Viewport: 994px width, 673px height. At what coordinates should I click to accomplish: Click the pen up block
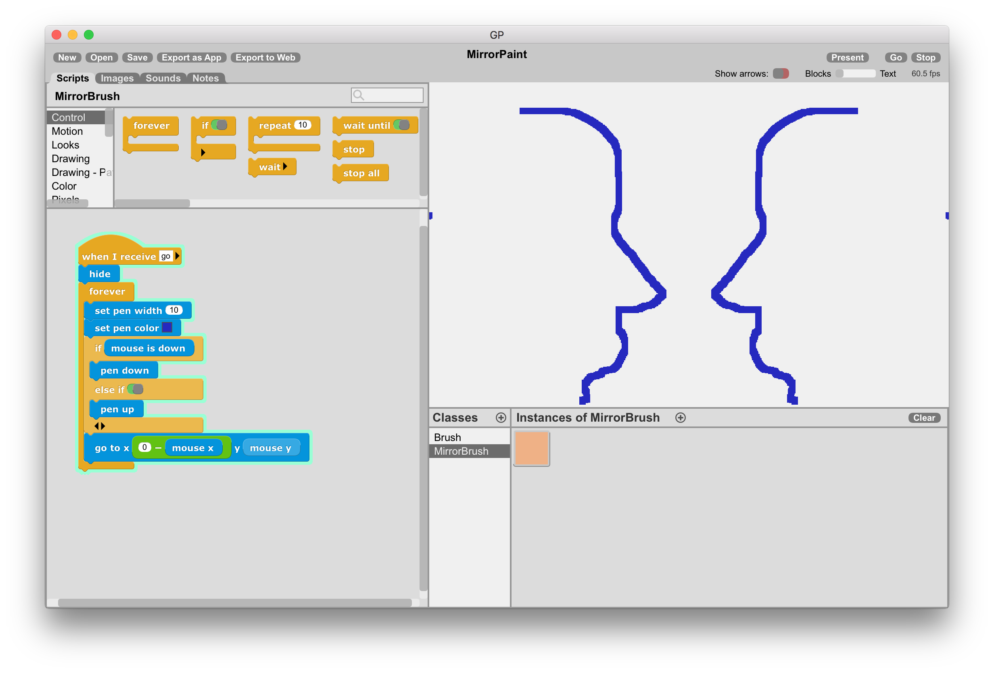click(x=117, y=409)
